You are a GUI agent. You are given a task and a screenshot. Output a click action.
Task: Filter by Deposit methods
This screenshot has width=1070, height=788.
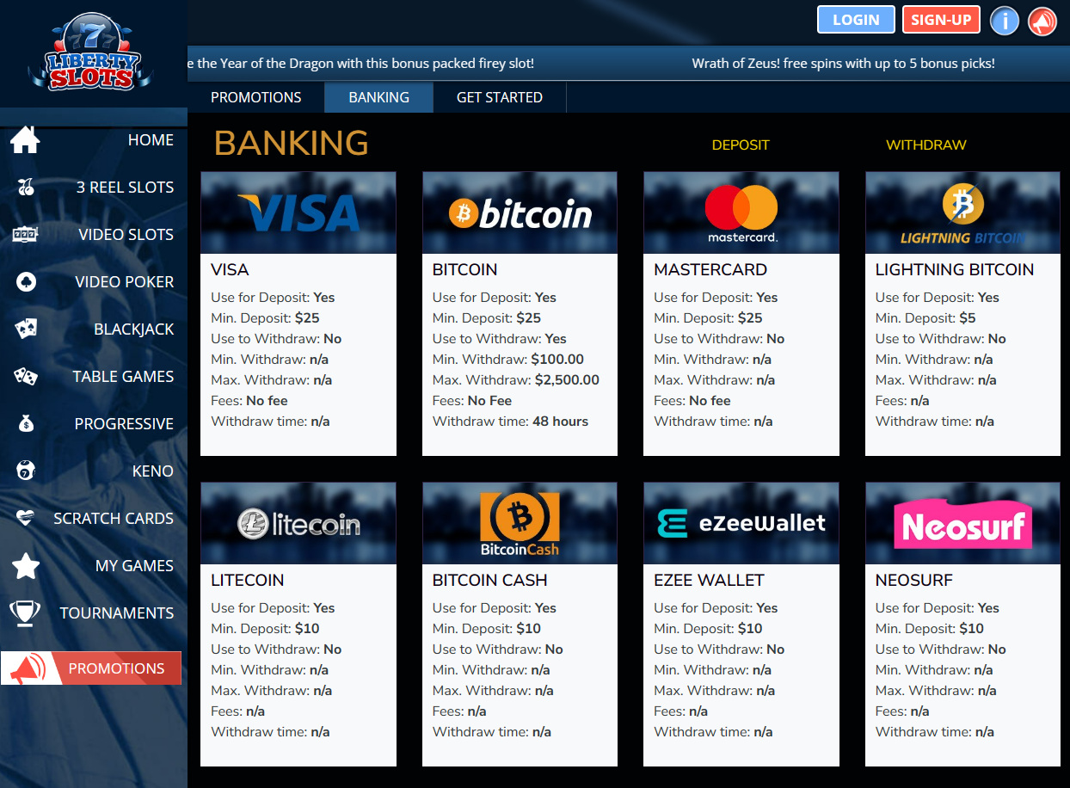click(740, 145)
